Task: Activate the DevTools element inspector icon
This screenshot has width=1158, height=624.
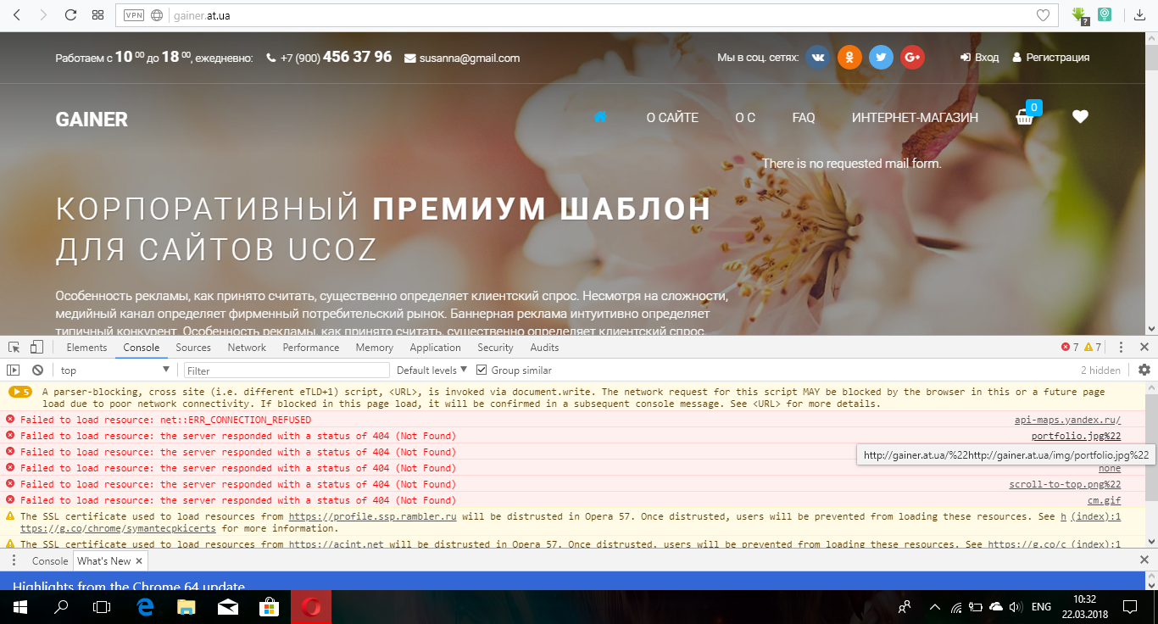Action: (x=14, y=348)
